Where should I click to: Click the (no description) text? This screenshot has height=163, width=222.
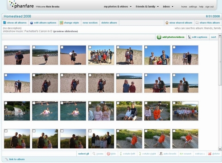tap(12, 28)
